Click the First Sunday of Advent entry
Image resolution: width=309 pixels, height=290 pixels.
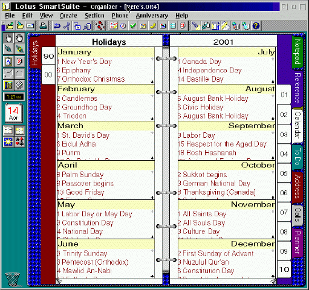[216, 253]
